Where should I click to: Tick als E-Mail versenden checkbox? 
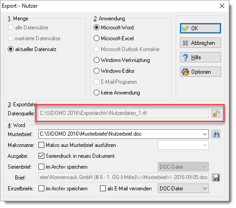pyautogui.click(x=103, y=189)
